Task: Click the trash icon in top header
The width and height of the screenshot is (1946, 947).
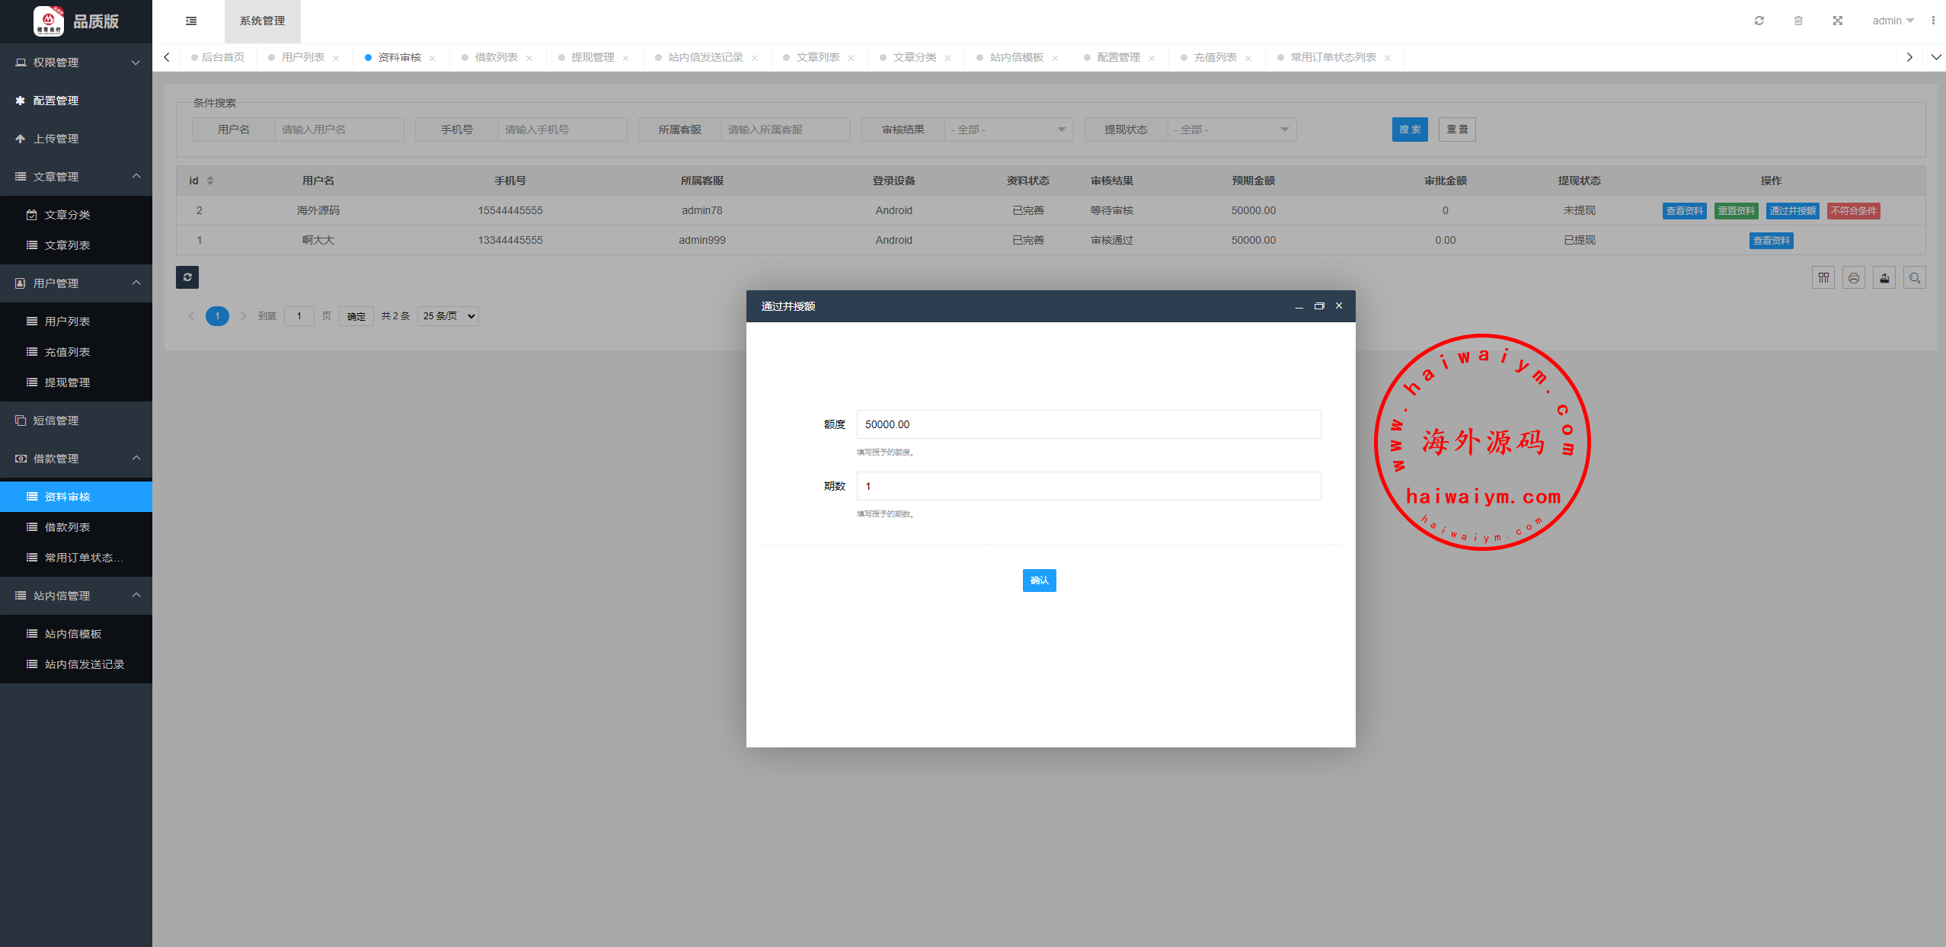Action: click(x=1798, y=21)
